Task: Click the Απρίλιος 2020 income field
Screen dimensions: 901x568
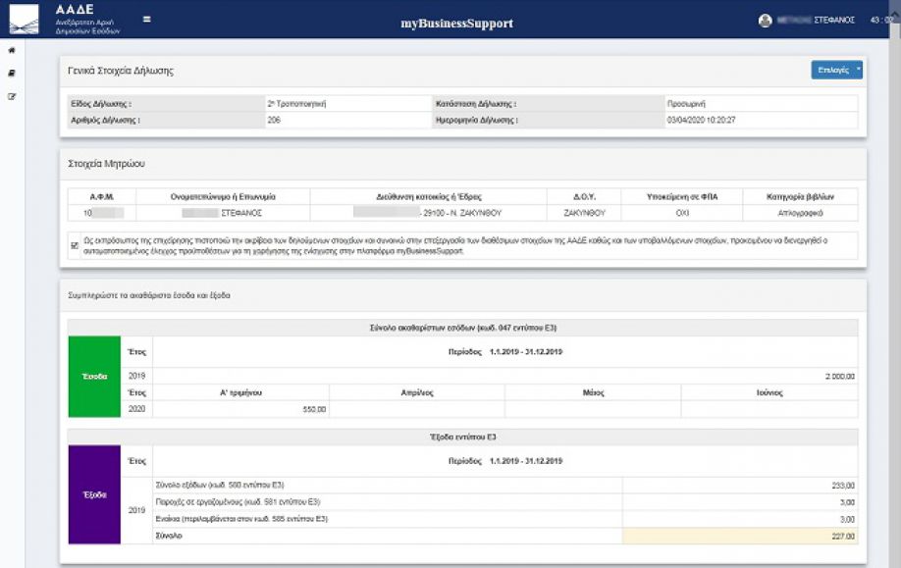Action: click(416, 409)
